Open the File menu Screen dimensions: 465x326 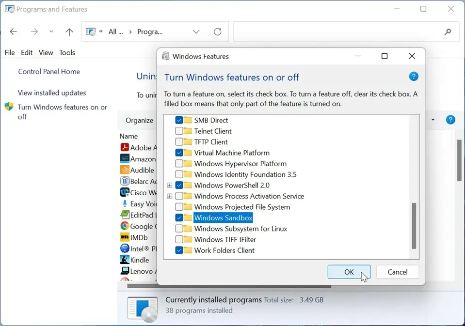pos(10,52)
